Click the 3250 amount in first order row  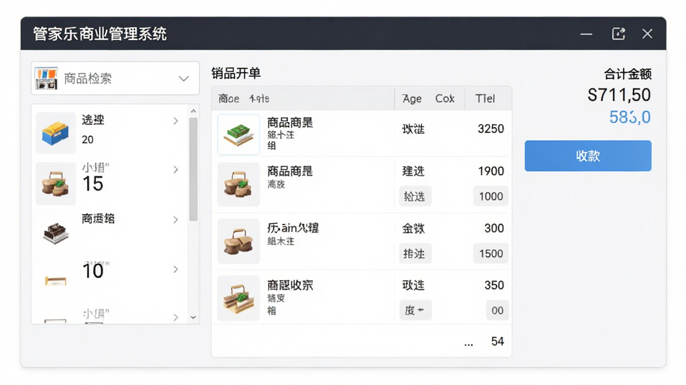[x=490, y=129]
